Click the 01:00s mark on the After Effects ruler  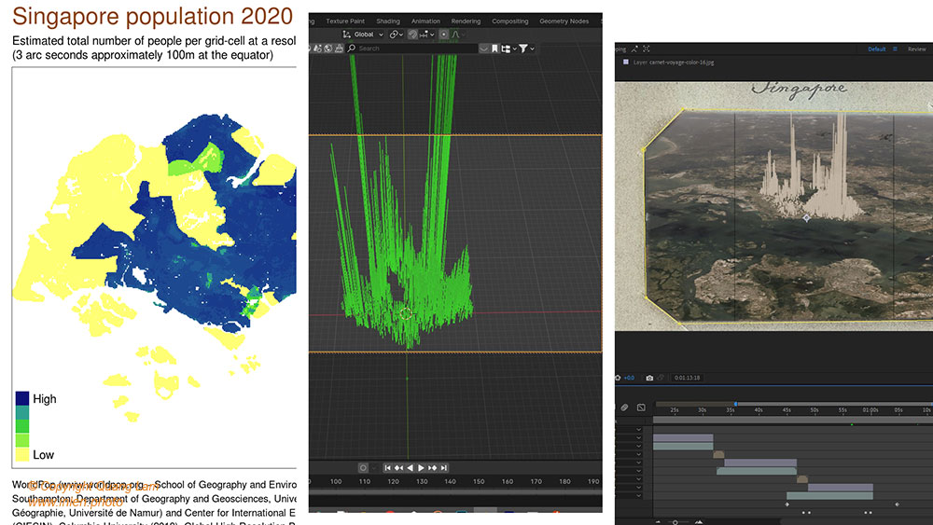[x=870, y=410]
